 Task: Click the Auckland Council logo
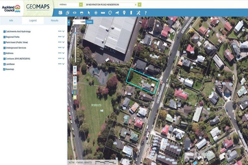(x=11, y=9)
